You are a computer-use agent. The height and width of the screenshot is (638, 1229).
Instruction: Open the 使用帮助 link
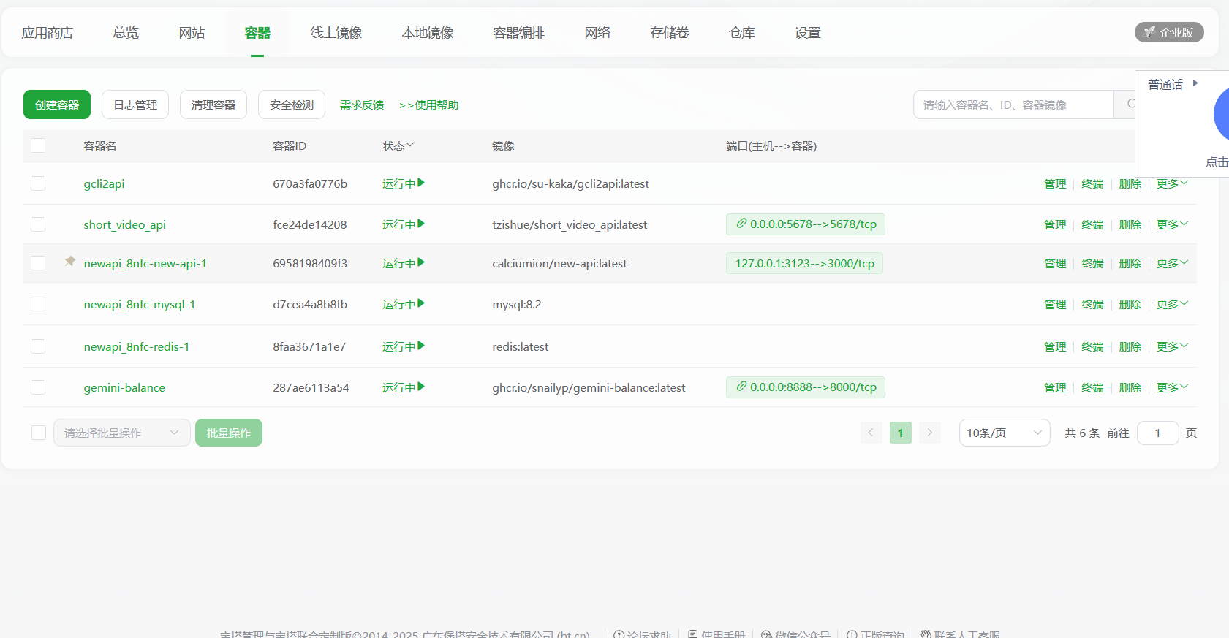429,105
